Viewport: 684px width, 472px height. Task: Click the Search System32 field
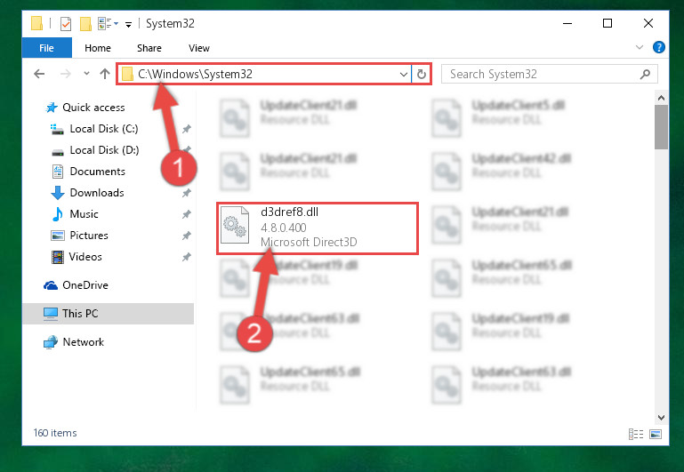pyautogui.click(x=549, y=74)
